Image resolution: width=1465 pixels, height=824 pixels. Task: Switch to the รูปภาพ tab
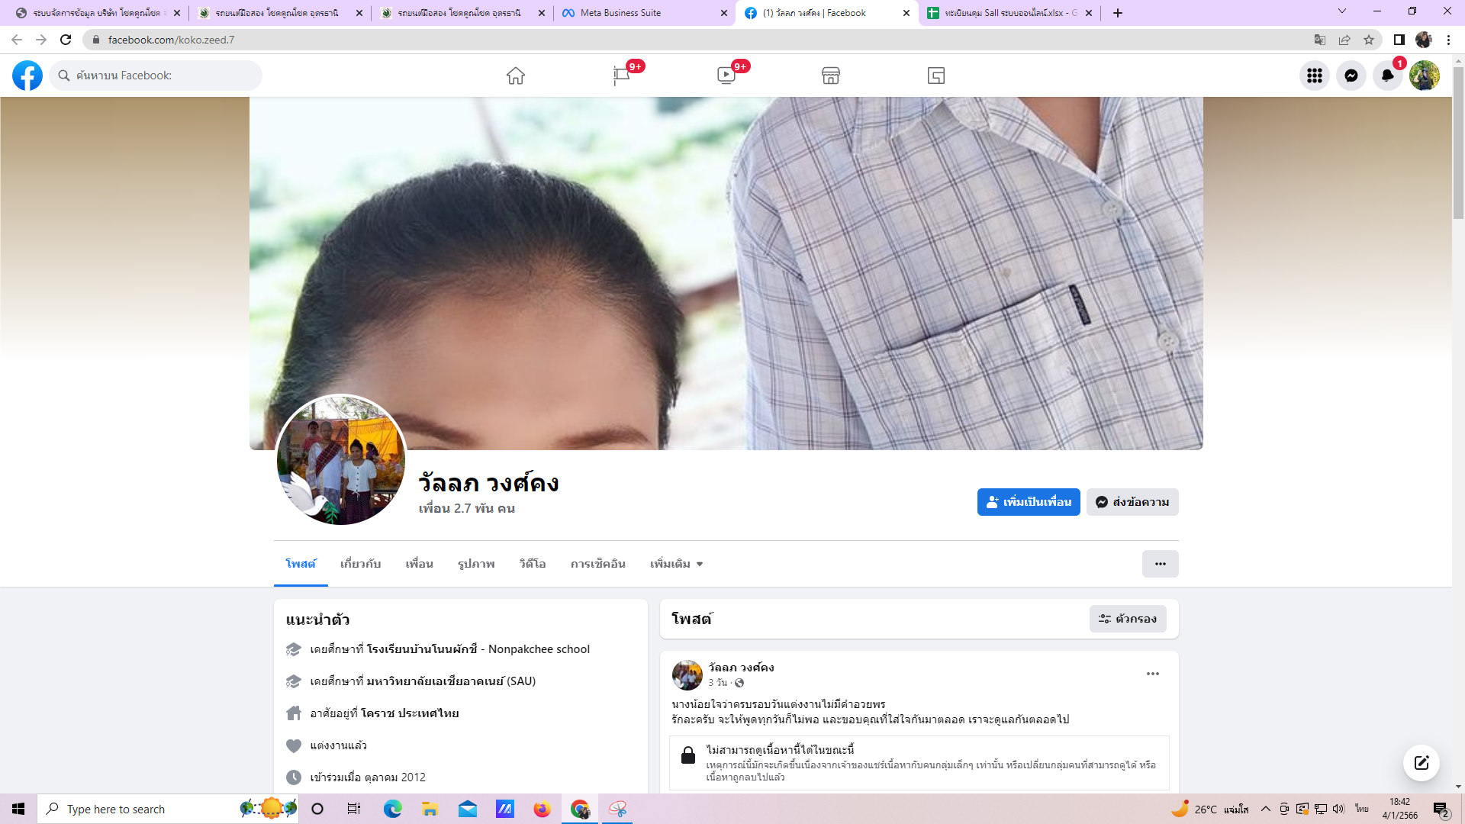(x=476, y=564)
